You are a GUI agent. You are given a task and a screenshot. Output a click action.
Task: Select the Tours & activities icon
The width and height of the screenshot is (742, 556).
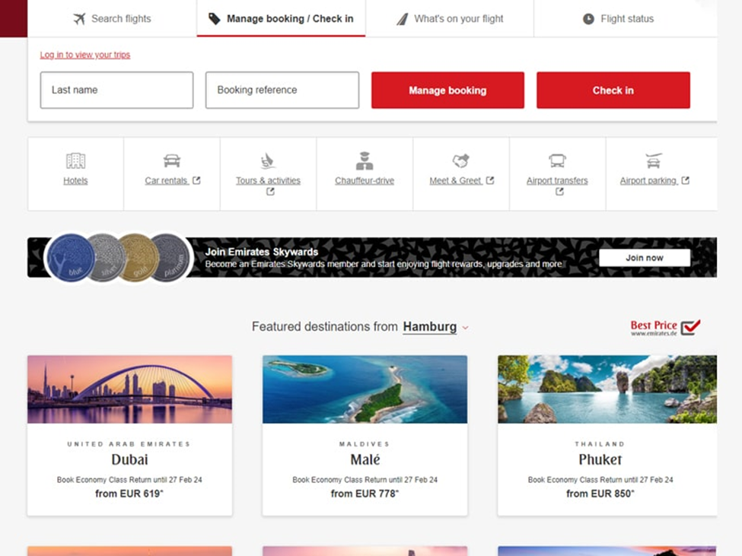click(268, 160)
